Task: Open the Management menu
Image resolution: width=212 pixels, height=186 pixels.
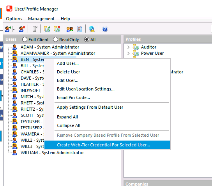Action: [41, 19]
